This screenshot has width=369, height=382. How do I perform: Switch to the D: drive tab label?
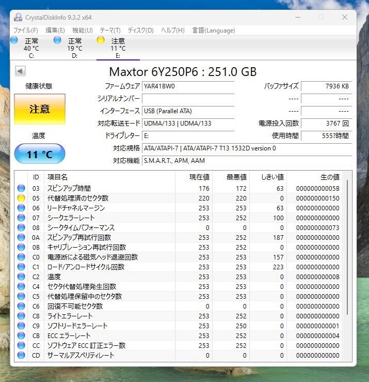[x=75, y=56]
